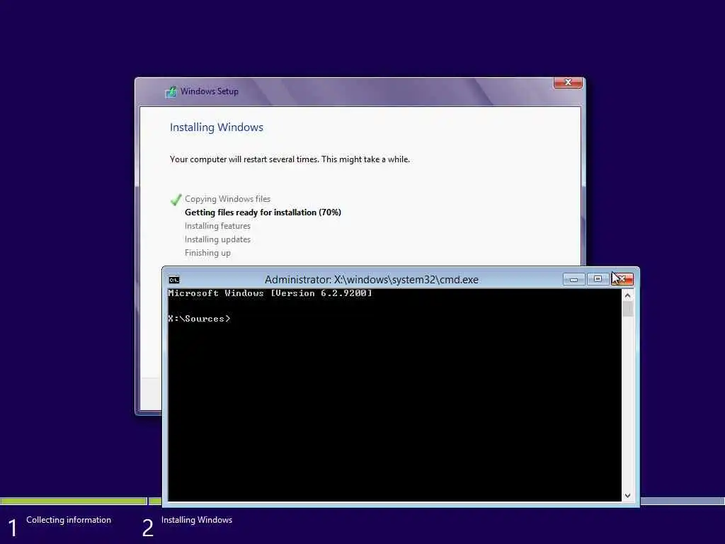Click 'Finishing up' step text
Screen dimensions: 725x544
[207, 253]
